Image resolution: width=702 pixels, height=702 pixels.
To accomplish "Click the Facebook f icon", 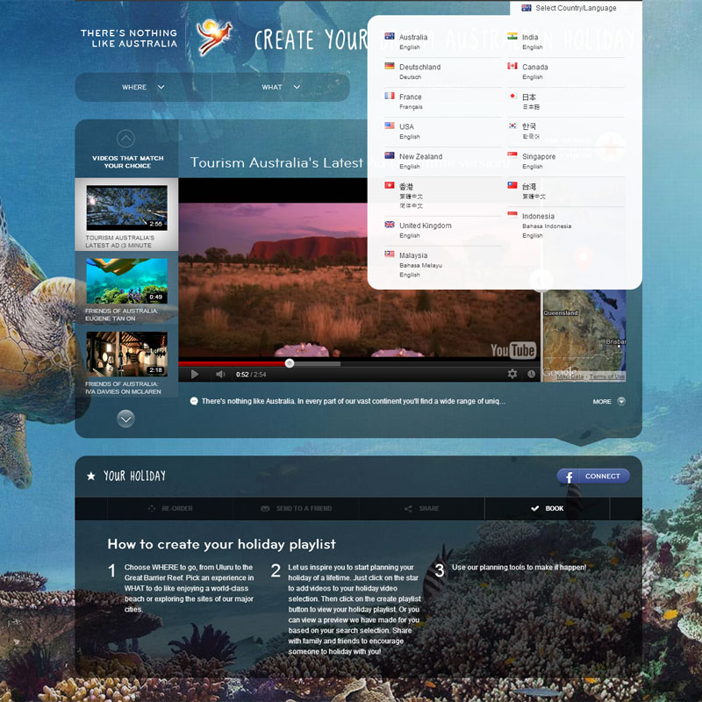I will click(569, 476).
